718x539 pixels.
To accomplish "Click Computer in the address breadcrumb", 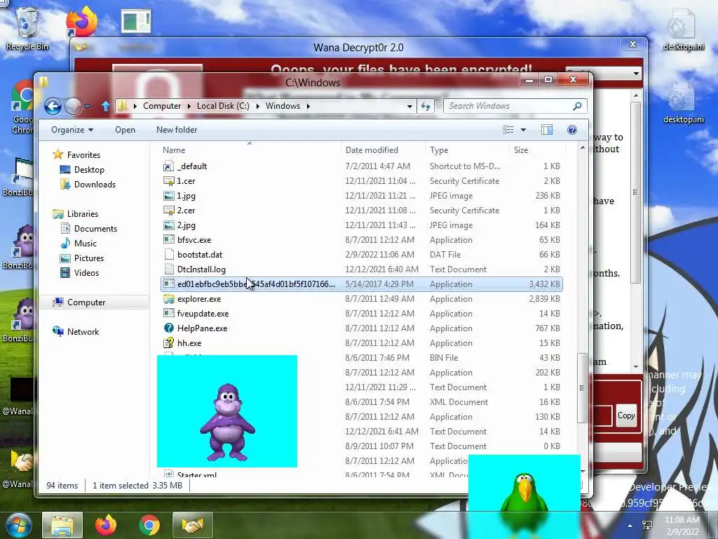I will point(162,107).
